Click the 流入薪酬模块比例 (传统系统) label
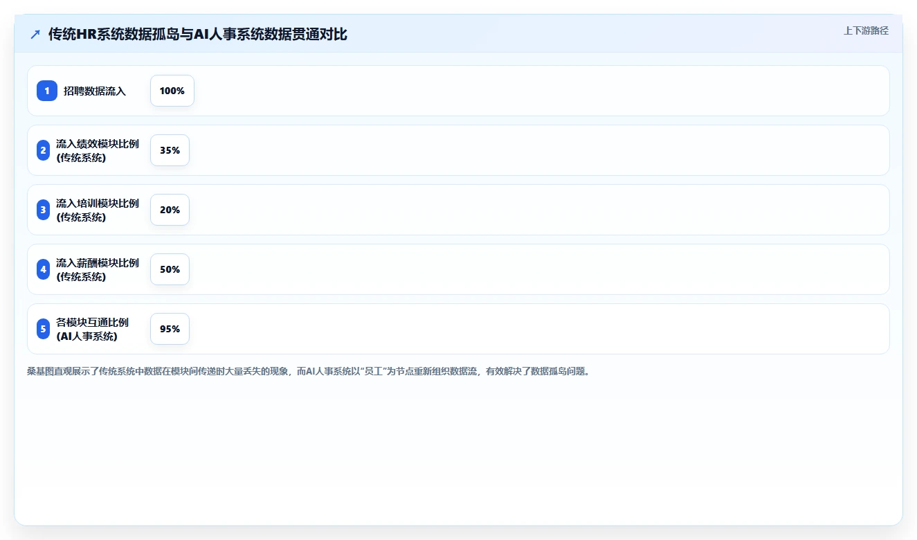This screenshot has width=917, height=540. [x=98, y=269]
